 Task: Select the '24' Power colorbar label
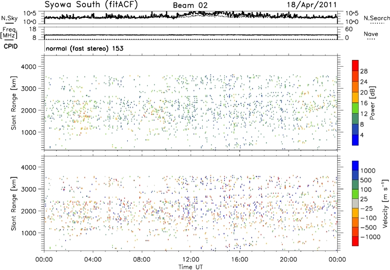364,82
